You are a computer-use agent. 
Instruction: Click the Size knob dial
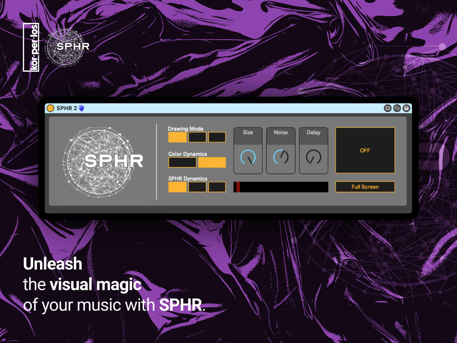pos(248,157)
